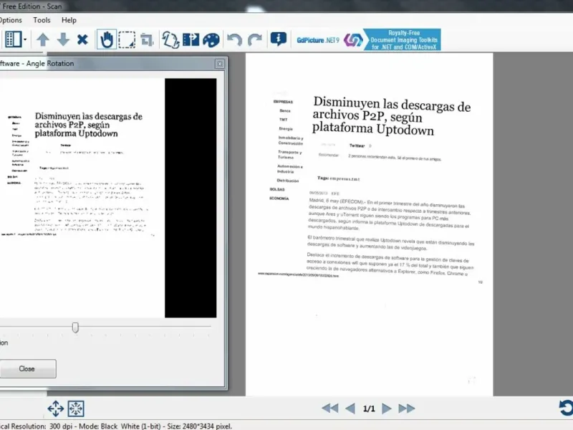Select the hand pan tool

point(107,39)
